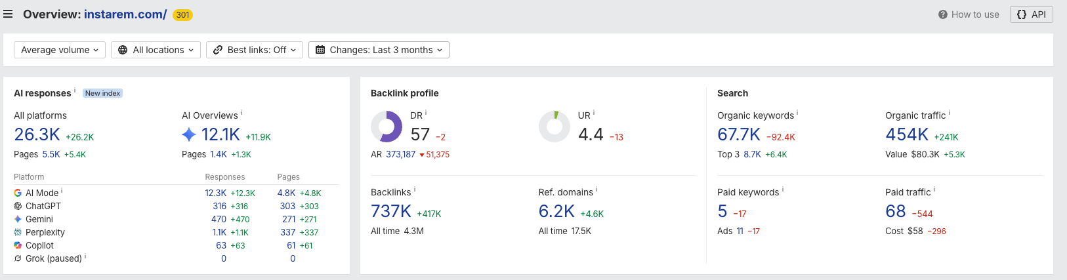The width and height of the screenshot is (1067, 280).
Task: Click the DR donut chart
Action: pos(387,127)
